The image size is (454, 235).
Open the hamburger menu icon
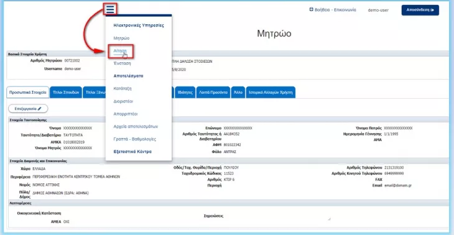point(110,9)
